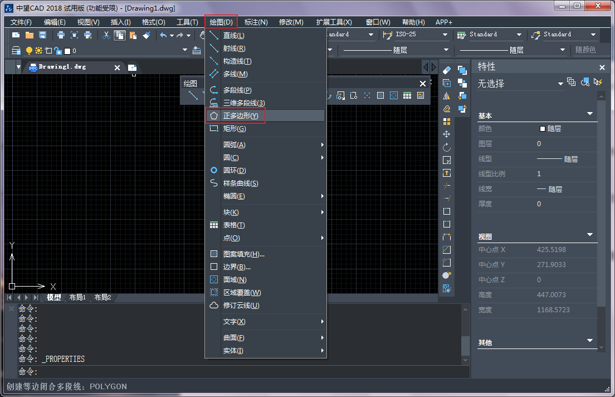Switch to the 布局1 layout tab

coord(77,297)
